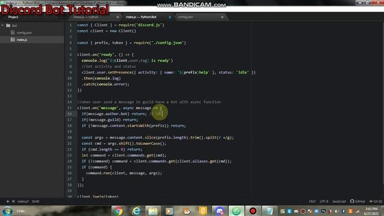Open the clock showing 3:43 PM
This screenshot has height=216, width=384.
(x=371, y=211)
